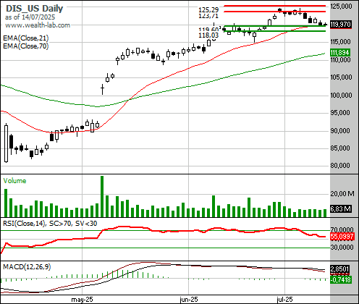Click the 85,000 price axis label

tap(340, 148)
